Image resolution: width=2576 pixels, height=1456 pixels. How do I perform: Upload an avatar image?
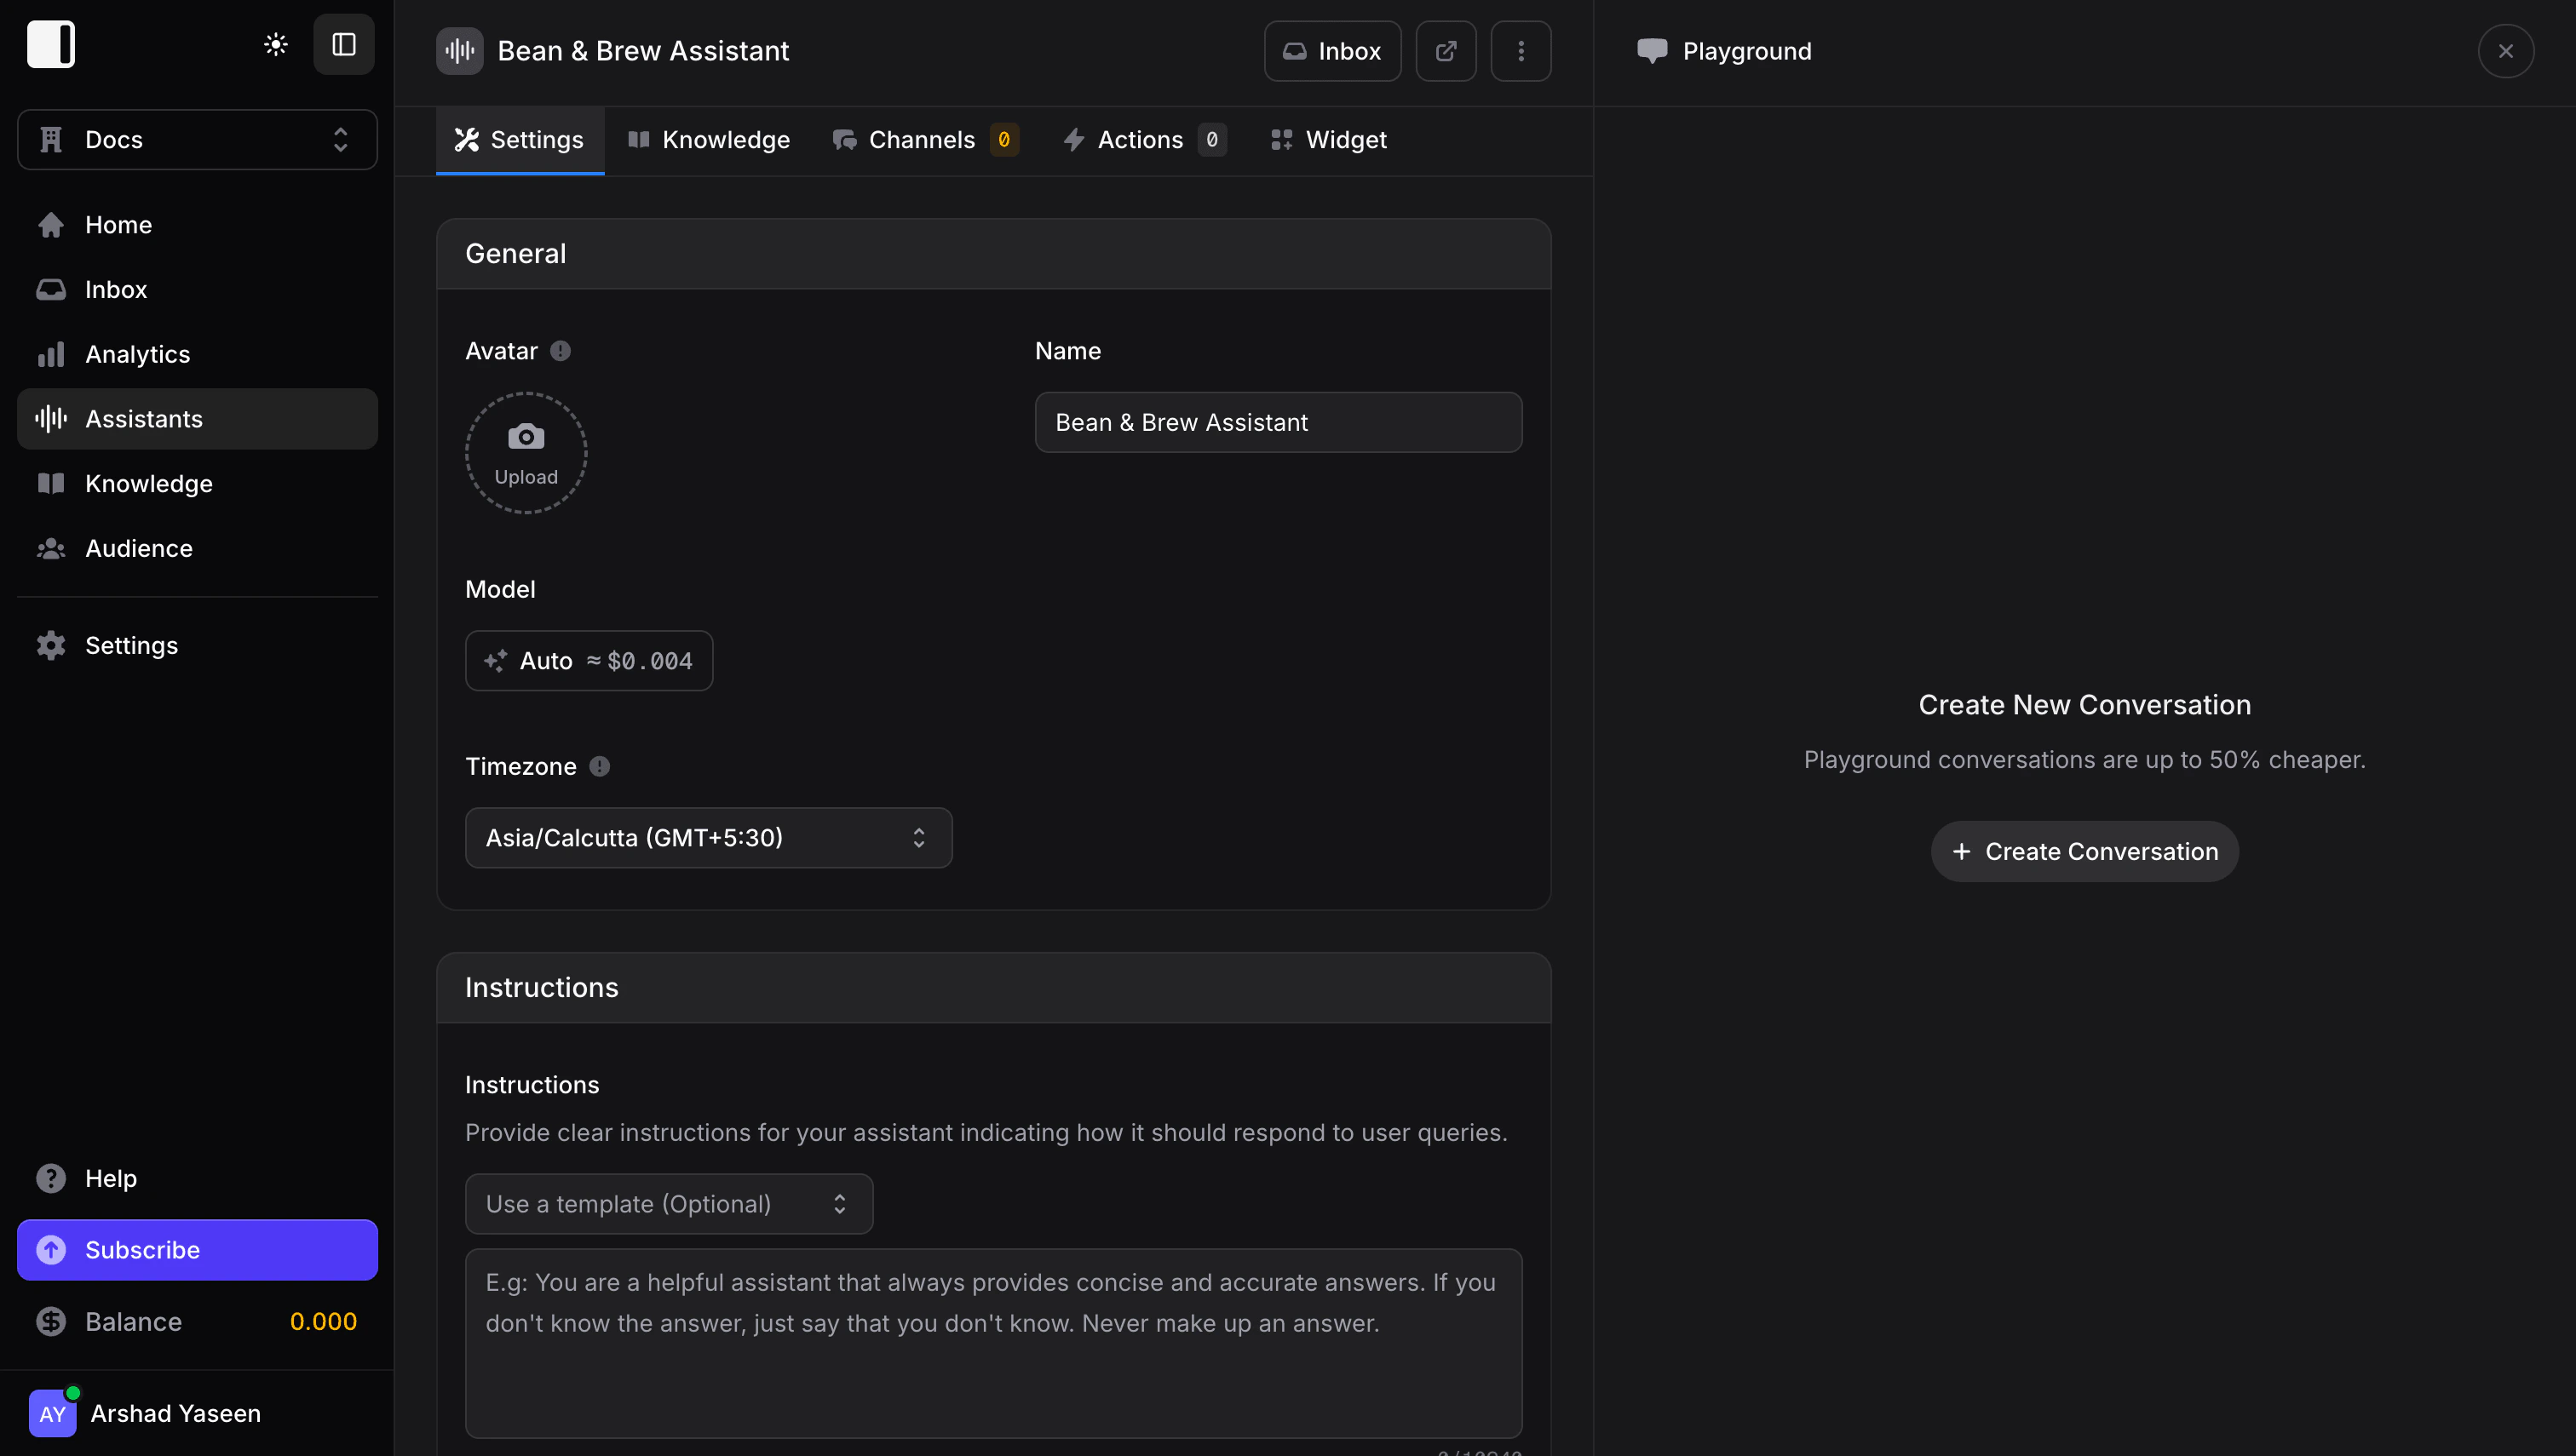[526, 452]
